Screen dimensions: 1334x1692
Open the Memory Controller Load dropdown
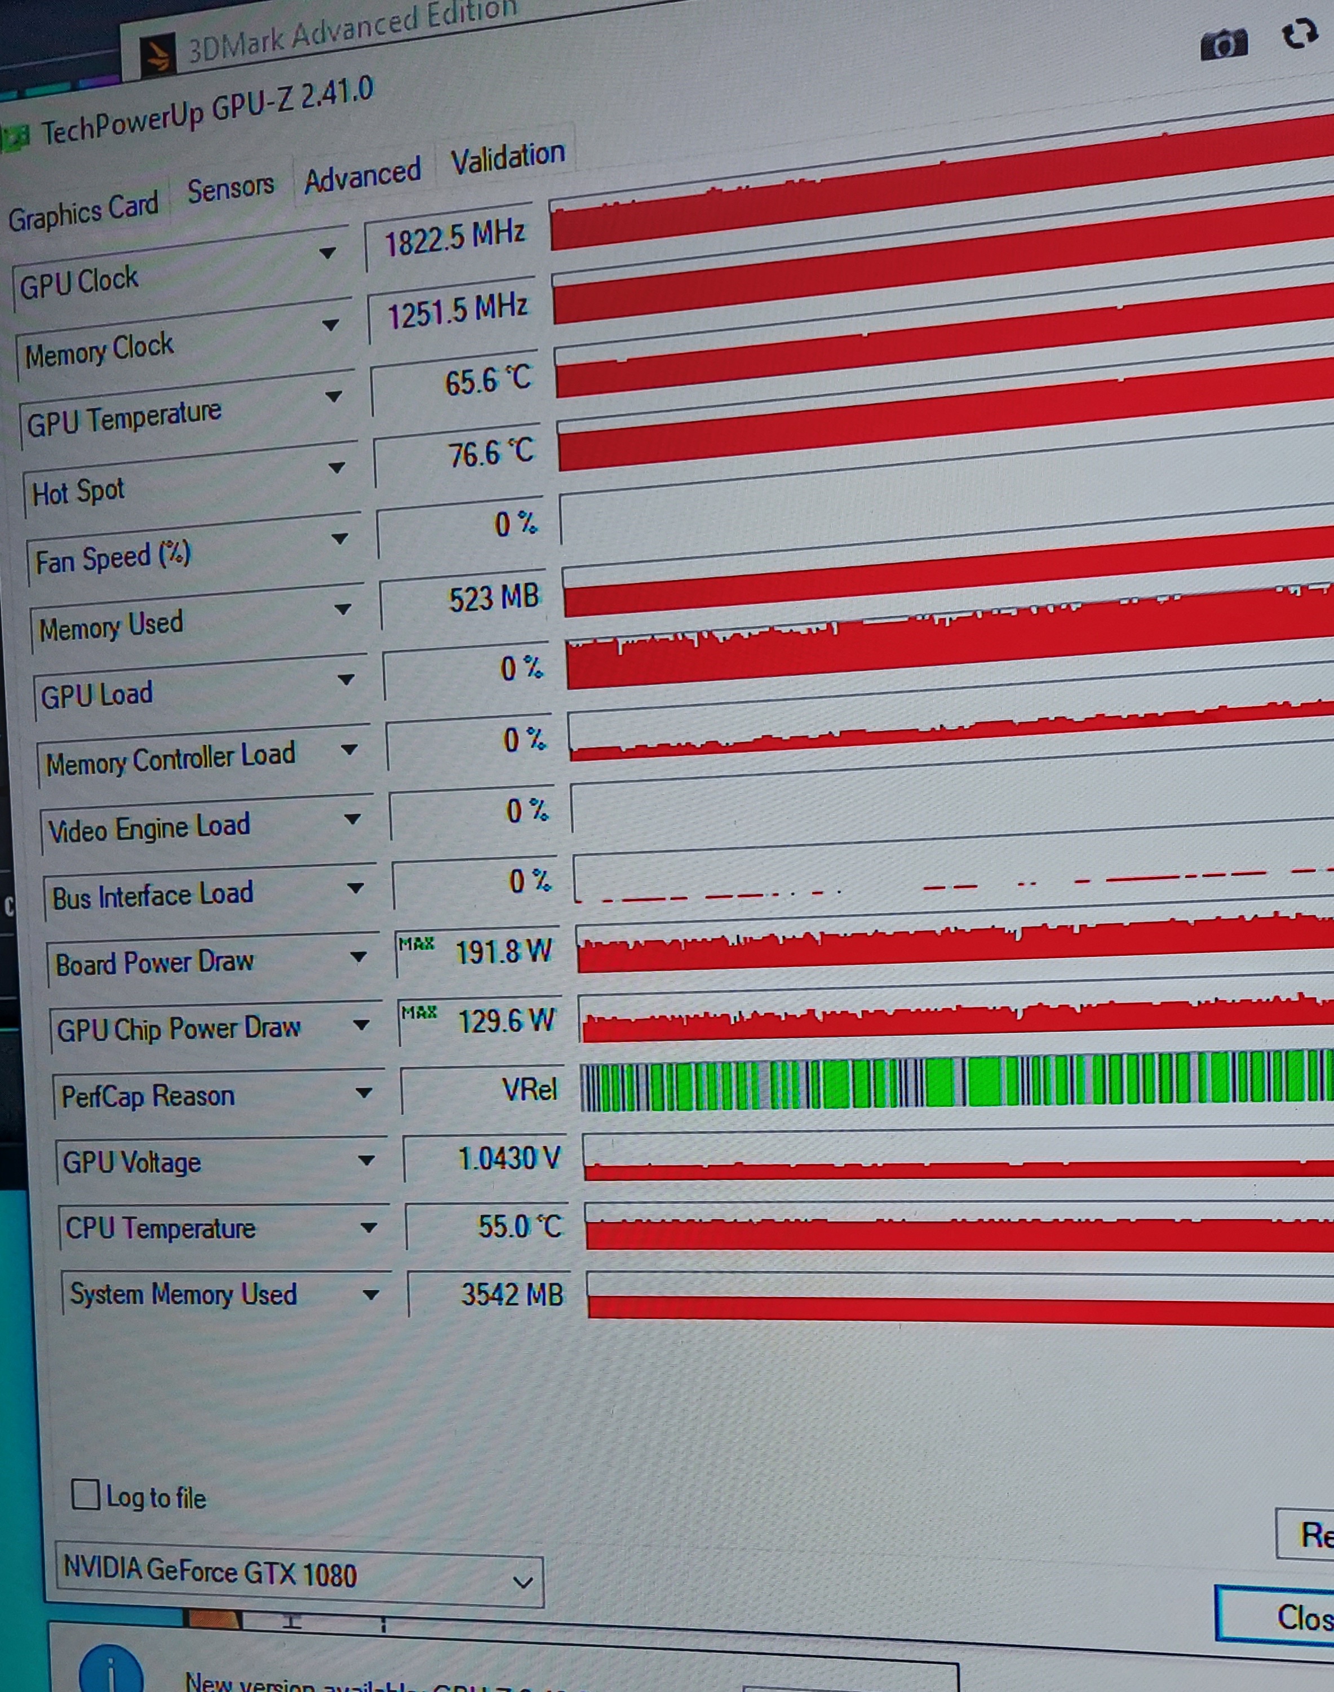point(349,750)
